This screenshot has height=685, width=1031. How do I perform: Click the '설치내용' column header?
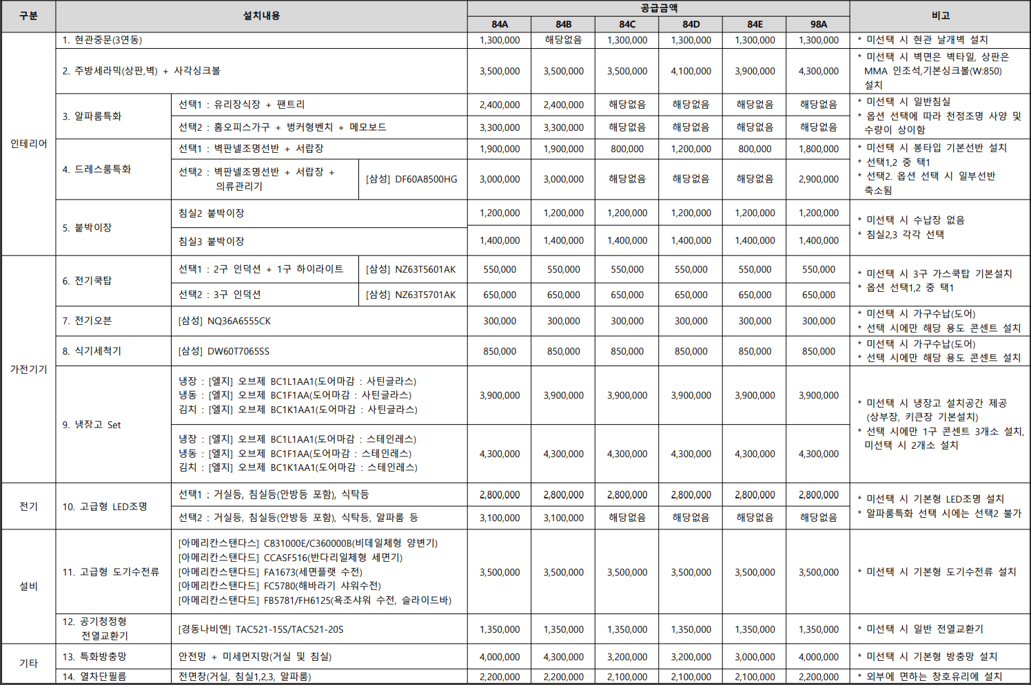[261, 16]
